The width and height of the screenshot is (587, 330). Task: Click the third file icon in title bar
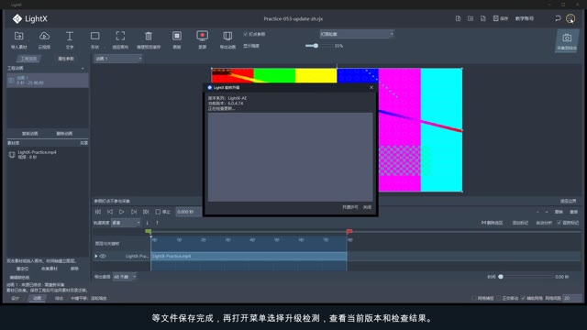click(x=483, y=18)
